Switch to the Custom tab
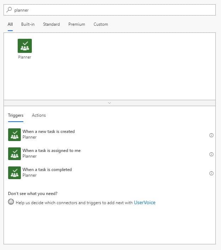The height and width of the screenshot is (250, 221). (x=101, y=24)
